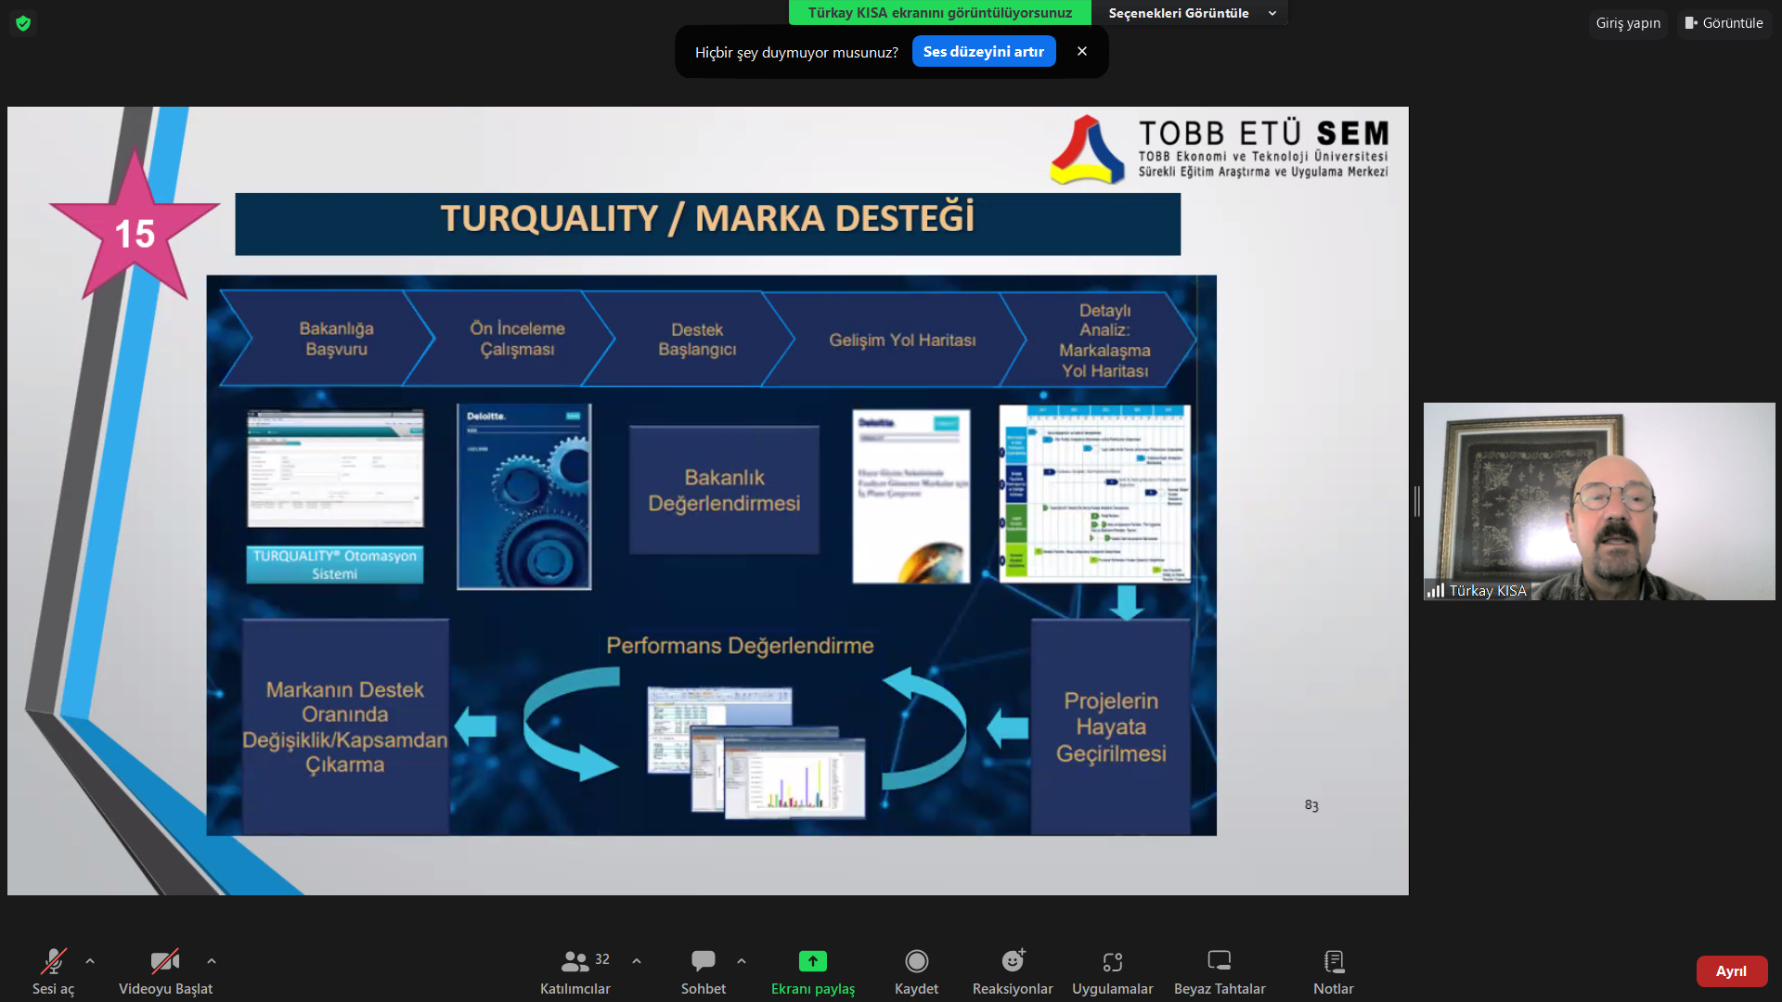1782x1002 pixels.
Task: Open the video options arrow beside Videoyu Başlat
Action: coord(212,961)
